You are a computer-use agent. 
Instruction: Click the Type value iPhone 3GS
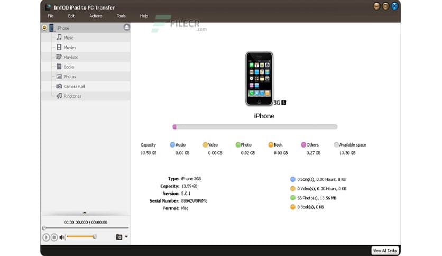(191, 178)
